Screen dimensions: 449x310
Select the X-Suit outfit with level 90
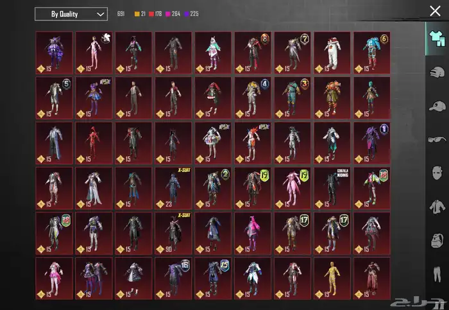pos(173,232)
